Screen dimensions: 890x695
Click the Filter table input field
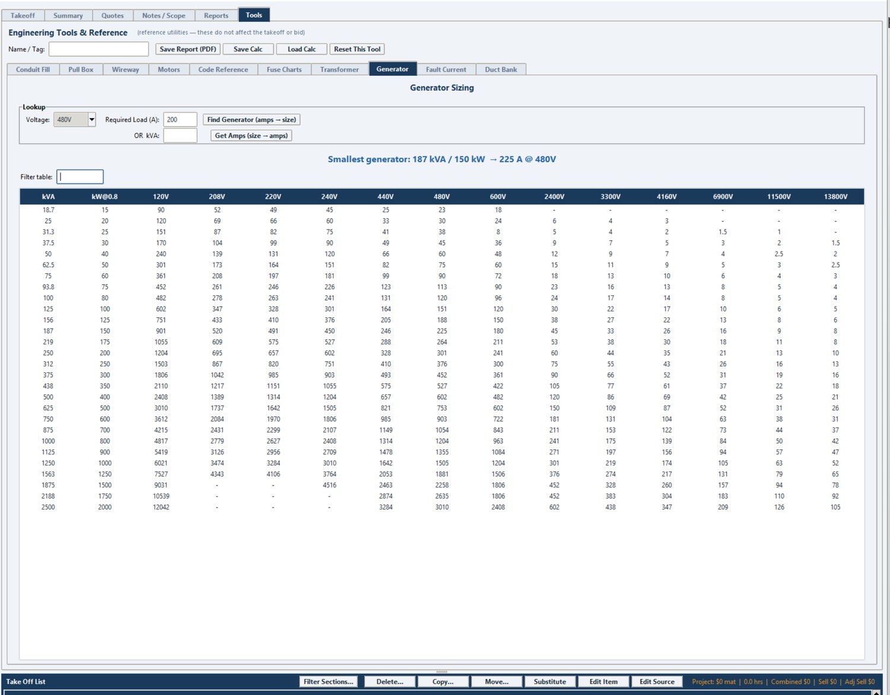[x=80, y=177]
